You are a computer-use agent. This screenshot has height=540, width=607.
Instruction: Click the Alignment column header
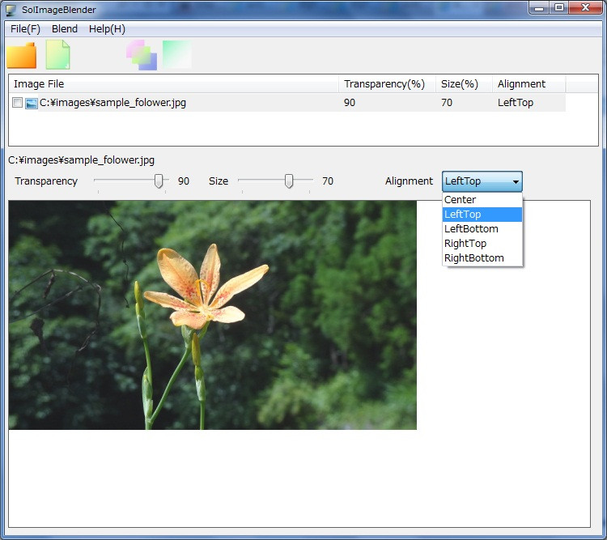tap(529, 84)
